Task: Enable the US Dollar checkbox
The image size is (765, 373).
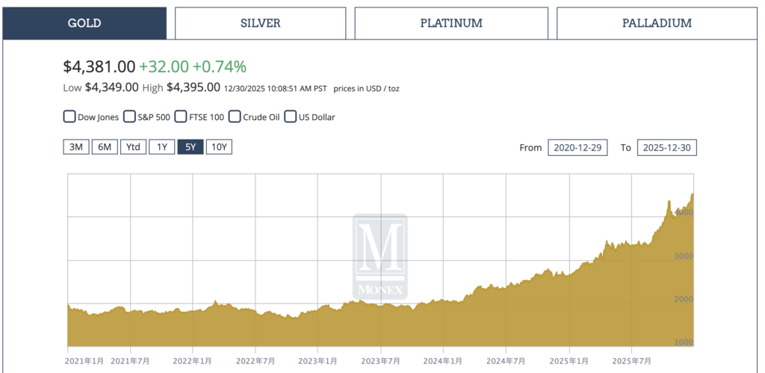Action: click(290, 117)
